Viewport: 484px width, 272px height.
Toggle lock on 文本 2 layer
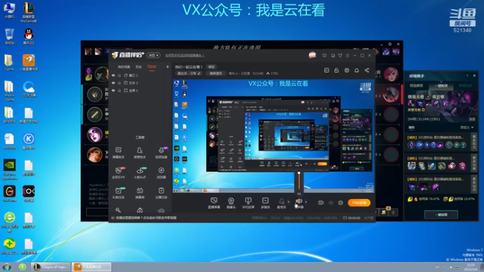click(x=119, y=83)
